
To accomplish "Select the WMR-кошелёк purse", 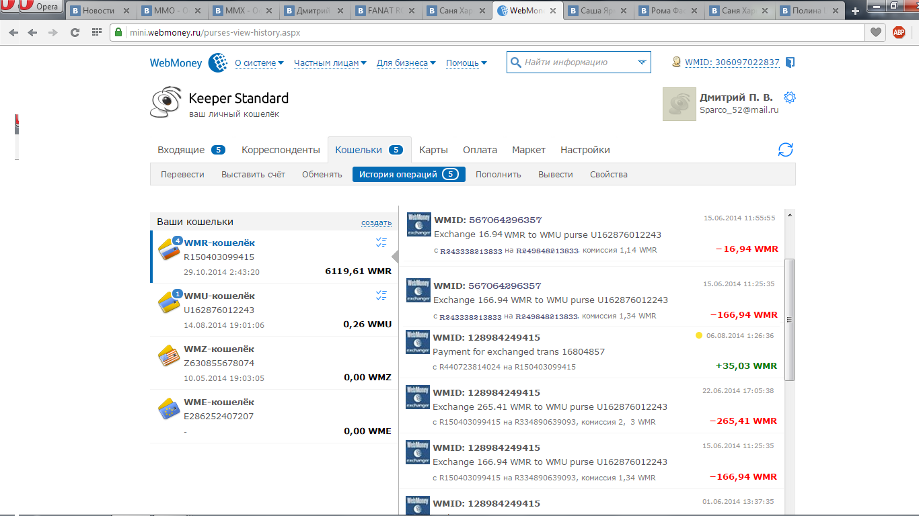I will pyautogui.click(x=273, y=257).
